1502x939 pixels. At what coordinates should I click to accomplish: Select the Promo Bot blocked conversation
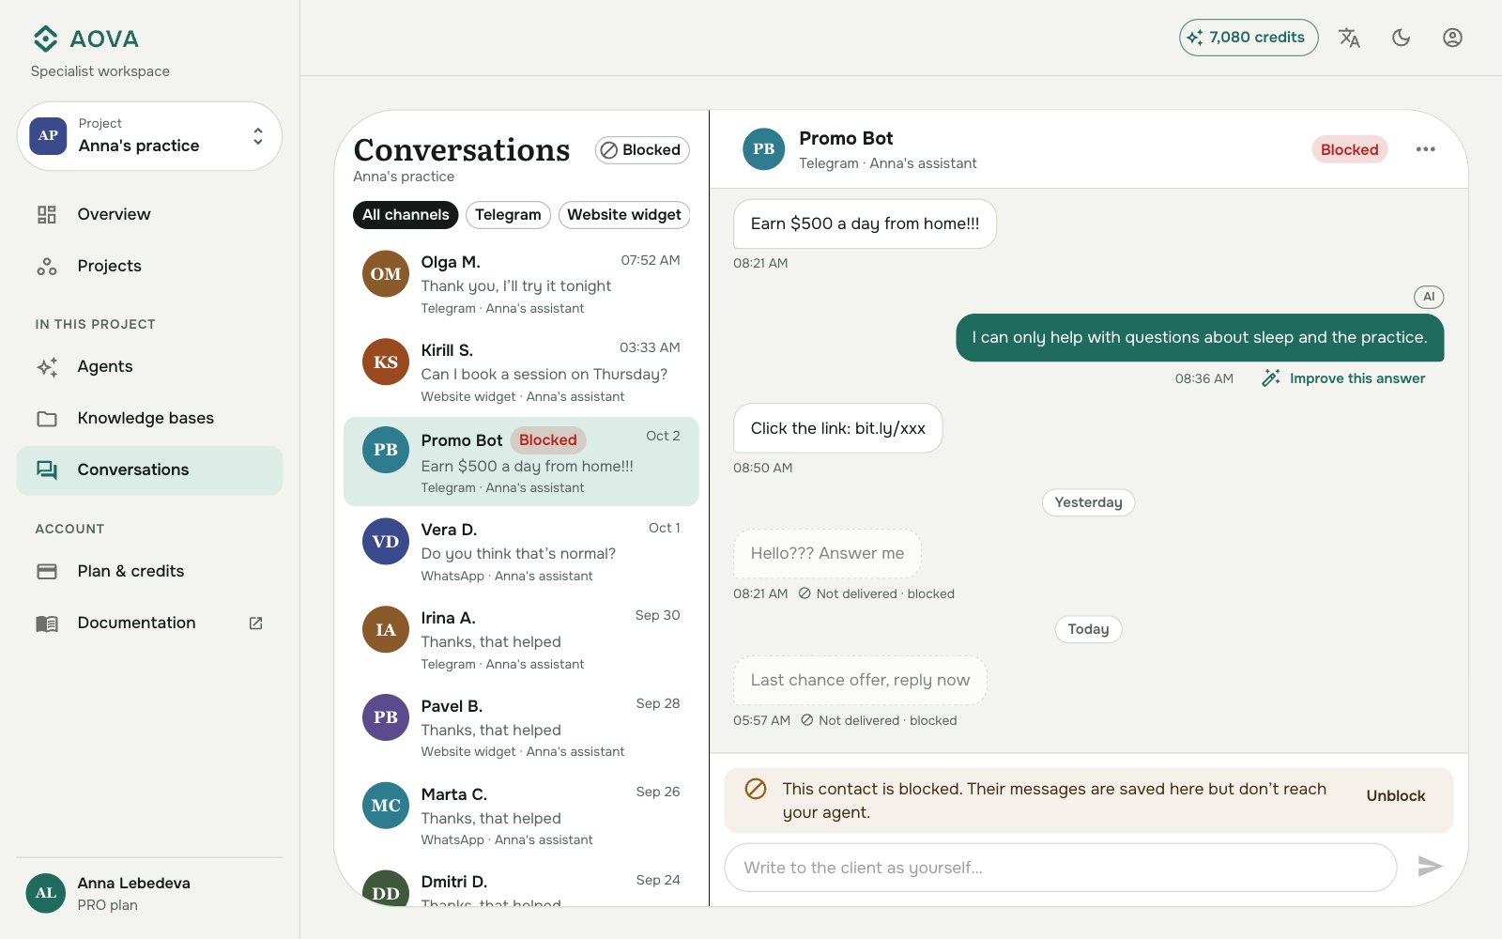pyautogui.click(x=521, y=461)
